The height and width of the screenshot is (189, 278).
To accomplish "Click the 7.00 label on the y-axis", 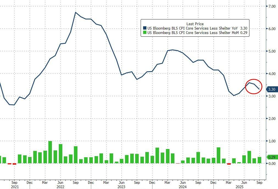I will [271, 6].
